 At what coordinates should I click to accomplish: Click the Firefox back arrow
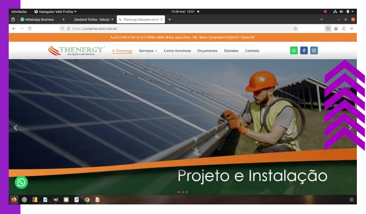14,28
